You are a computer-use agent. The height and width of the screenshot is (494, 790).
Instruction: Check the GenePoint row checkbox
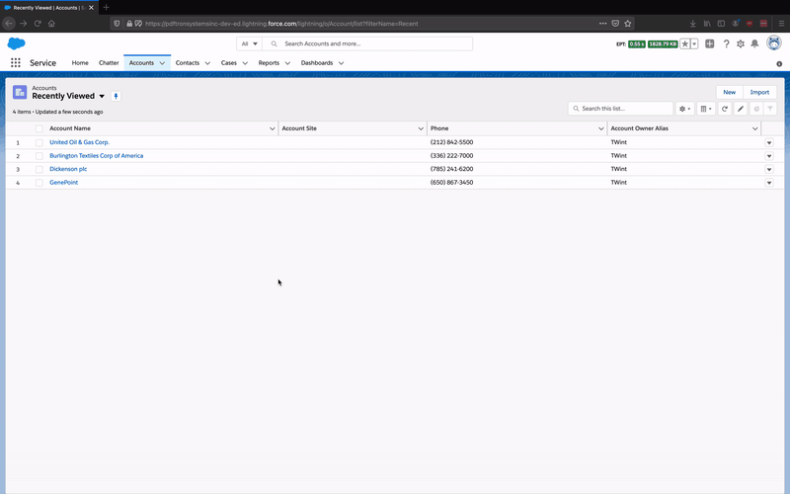point(39,183)
